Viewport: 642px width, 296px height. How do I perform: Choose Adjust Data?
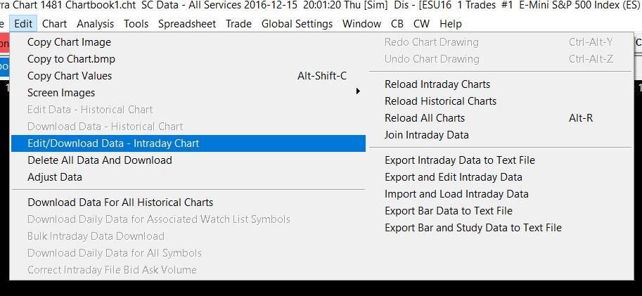55,177
